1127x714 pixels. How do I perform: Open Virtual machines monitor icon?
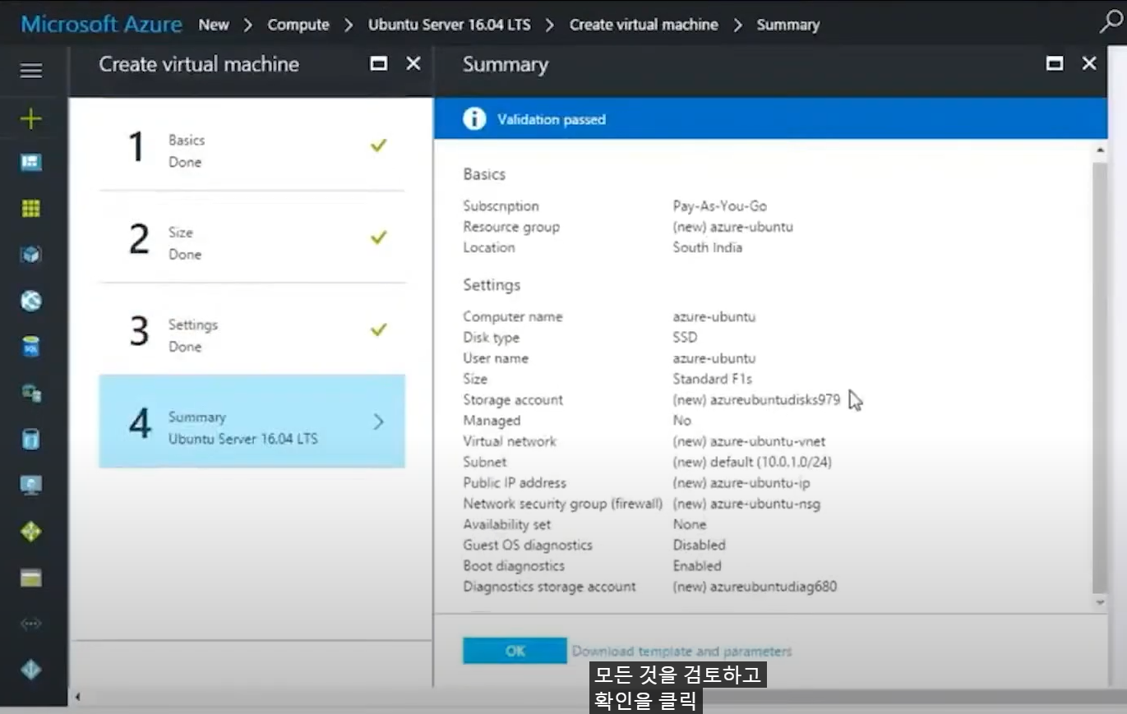pos(31,485)
